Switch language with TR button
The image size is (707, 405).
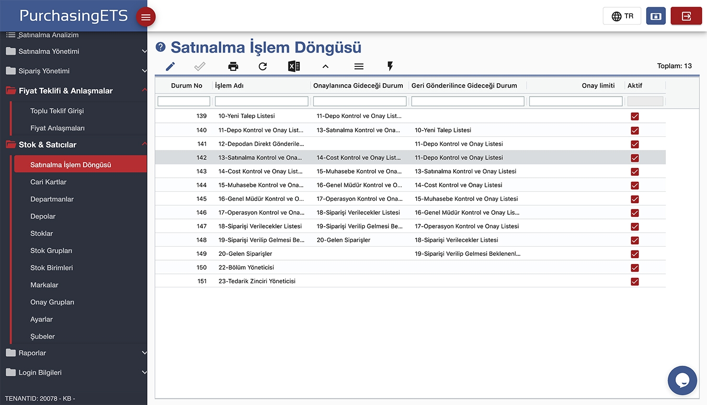pos(622,16)
